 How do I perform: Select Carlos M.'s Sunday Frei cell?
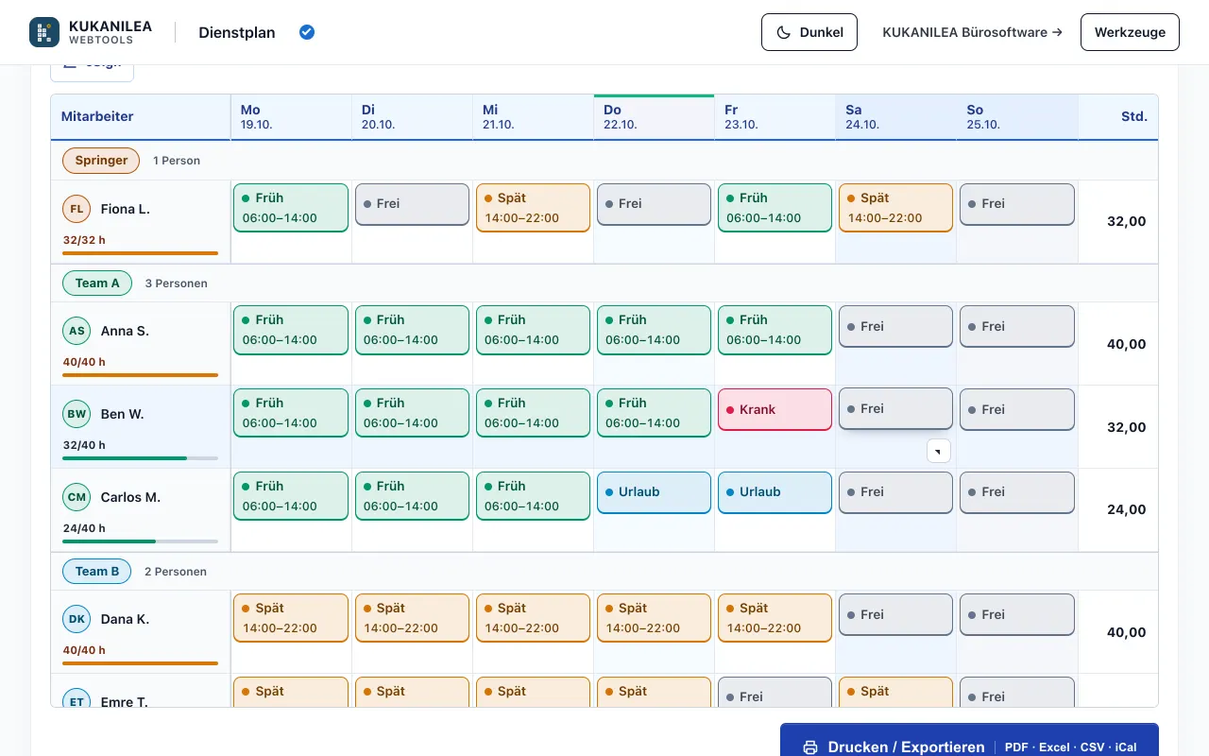(x=1016, y=492)
